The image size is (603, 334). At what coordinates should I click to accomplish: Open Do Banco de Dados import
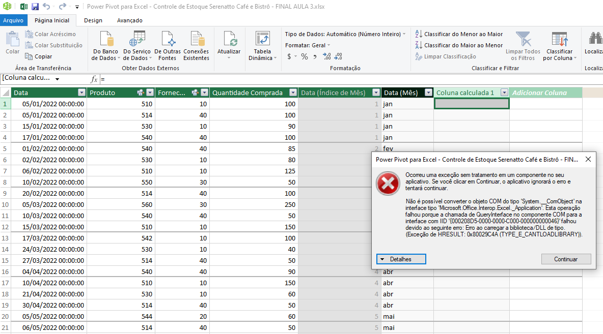point(105,46)
